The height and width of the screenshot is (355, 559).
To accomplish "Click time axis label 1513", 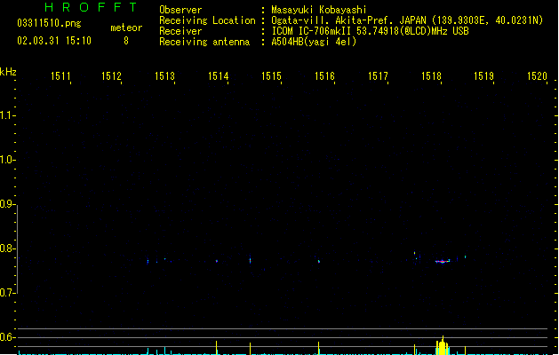I will tap(164, 76).
